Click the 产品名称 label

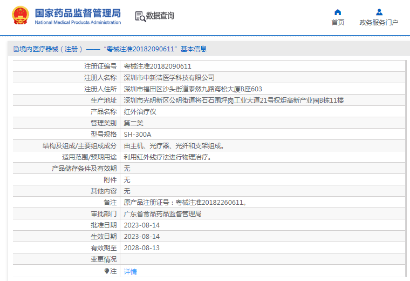104,112
